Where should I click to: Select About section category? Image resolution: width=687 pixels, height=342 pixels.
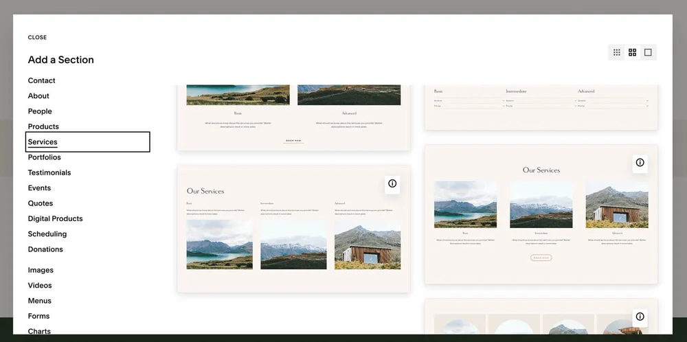[x=38, y=96]
